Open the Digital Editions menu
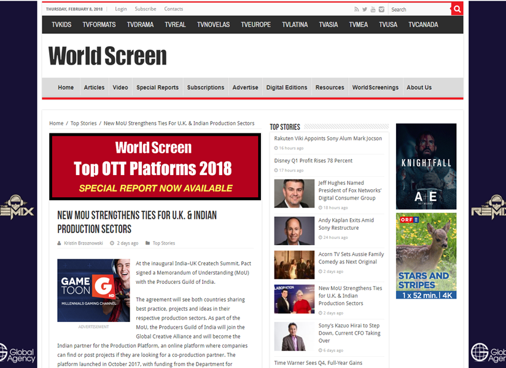Screen dimensions: 506x368 click(x=287, y=87)
